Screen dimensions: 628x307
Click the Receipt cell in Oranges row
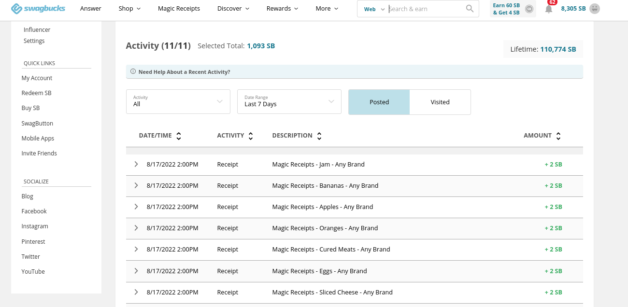[228, 228]
